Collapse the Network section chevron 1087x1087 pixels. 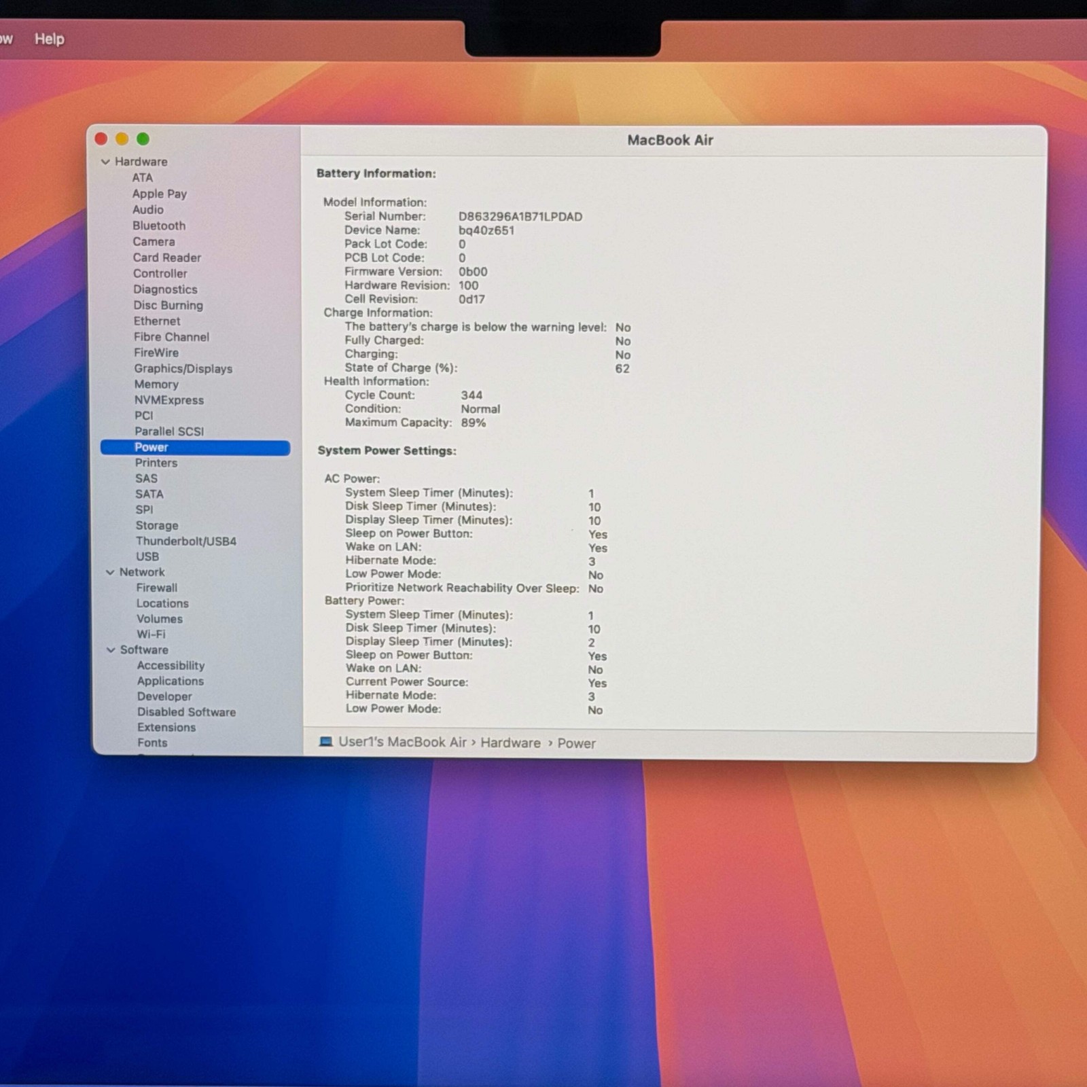coord(110,573)
